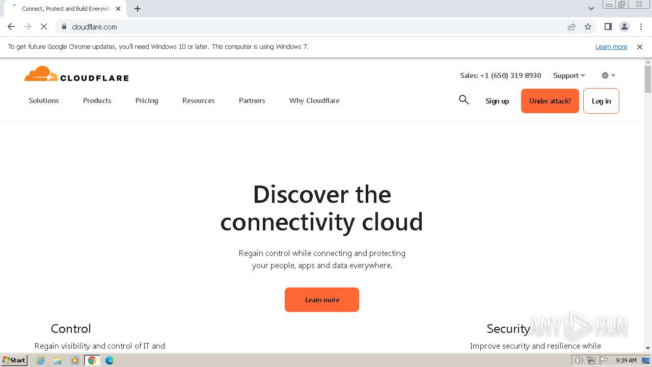Open the network tray icon
This screenshot has height=367, width=652.
[x=591, y=360]
